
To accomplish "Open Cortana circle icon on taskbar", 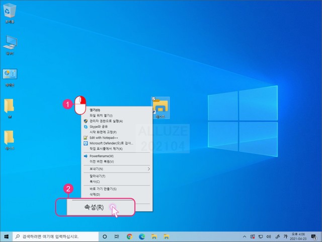I will (x=105, y=236).
